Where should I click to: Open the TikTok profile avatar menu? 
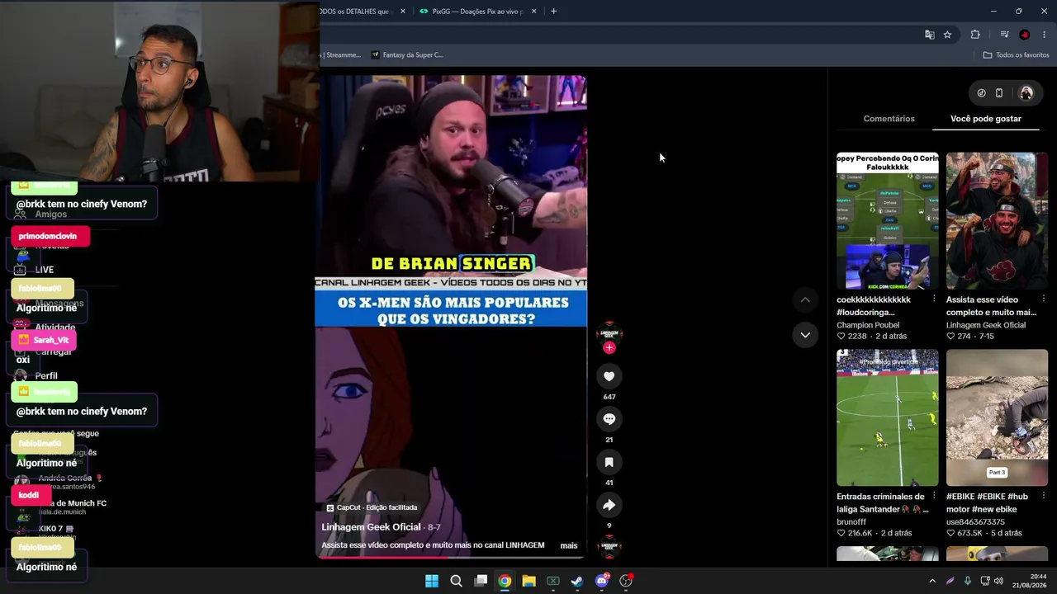tap(1026, 93)
